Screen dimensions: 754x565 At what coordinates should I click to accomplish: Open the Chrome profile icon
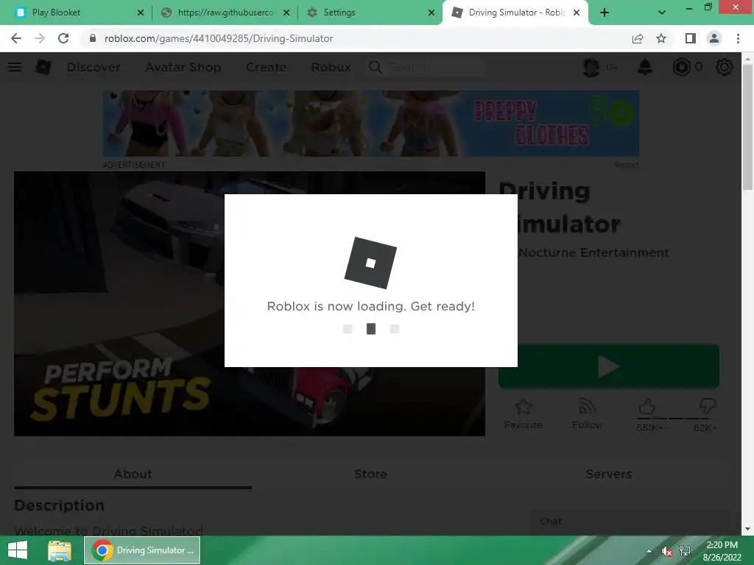point(714,38)
